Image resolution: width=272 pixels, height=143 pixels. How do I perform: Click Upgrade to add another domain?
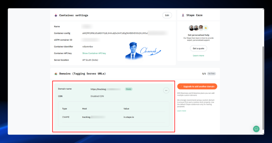click(197, 87)
